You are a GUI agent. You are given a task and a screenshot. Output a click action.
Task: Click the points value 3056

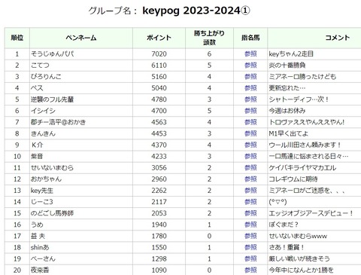[x=159, y=168]
